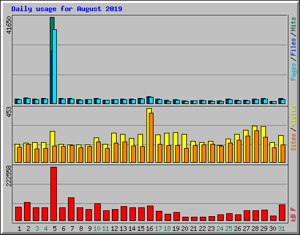Click the red KB bar for day 10
The image size is (300, 235).
pos(97,212)
